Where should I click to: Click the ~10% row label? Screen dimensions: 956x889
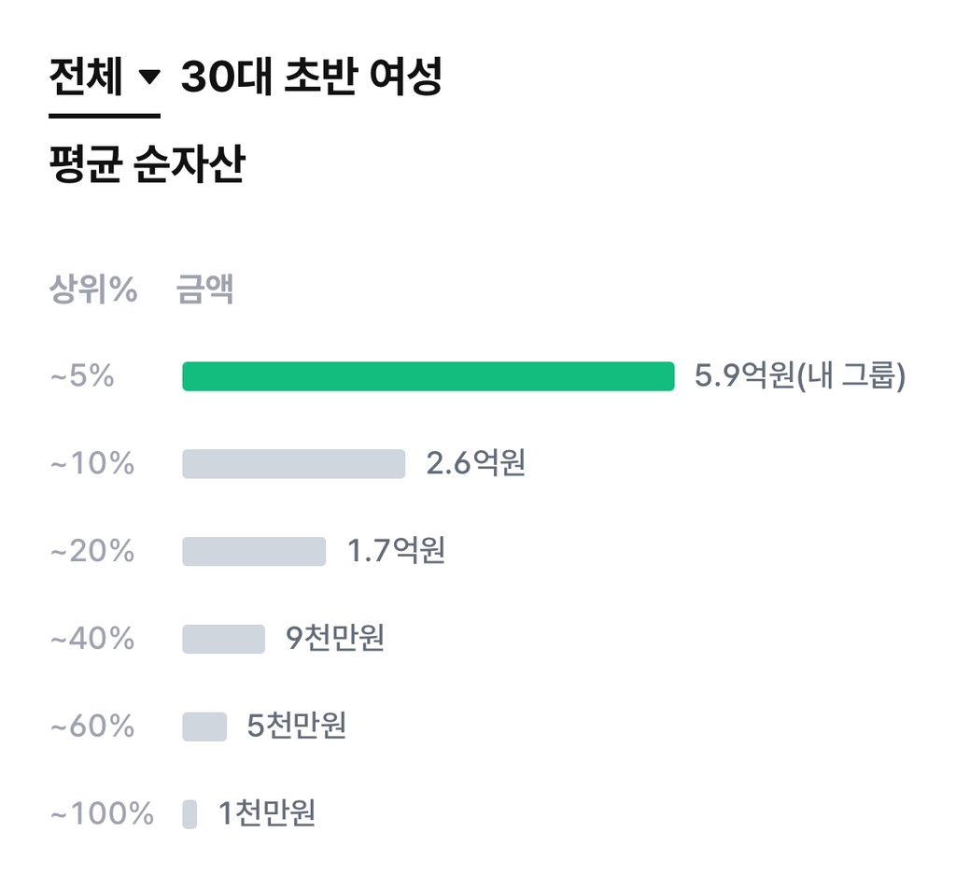coord(91,464)
